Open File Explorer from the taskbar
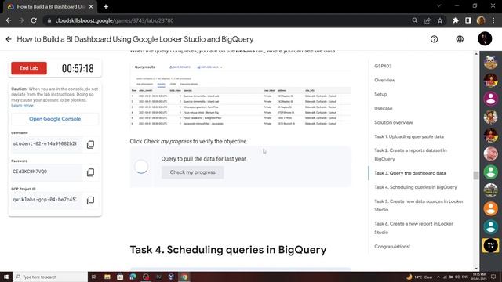The width and height of the screenshot is (502, 282). click(107, 277)
